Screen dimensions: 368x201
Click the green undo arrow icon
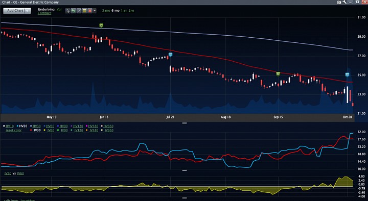[x=73, y=11]
